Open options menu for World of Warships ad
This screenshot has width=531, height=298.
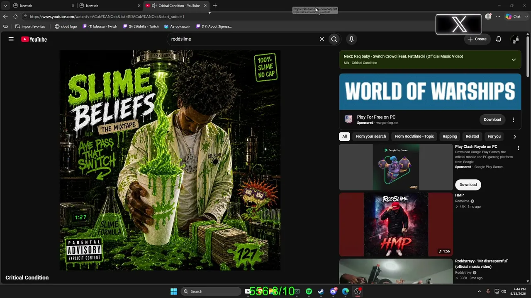click(513, 120)
